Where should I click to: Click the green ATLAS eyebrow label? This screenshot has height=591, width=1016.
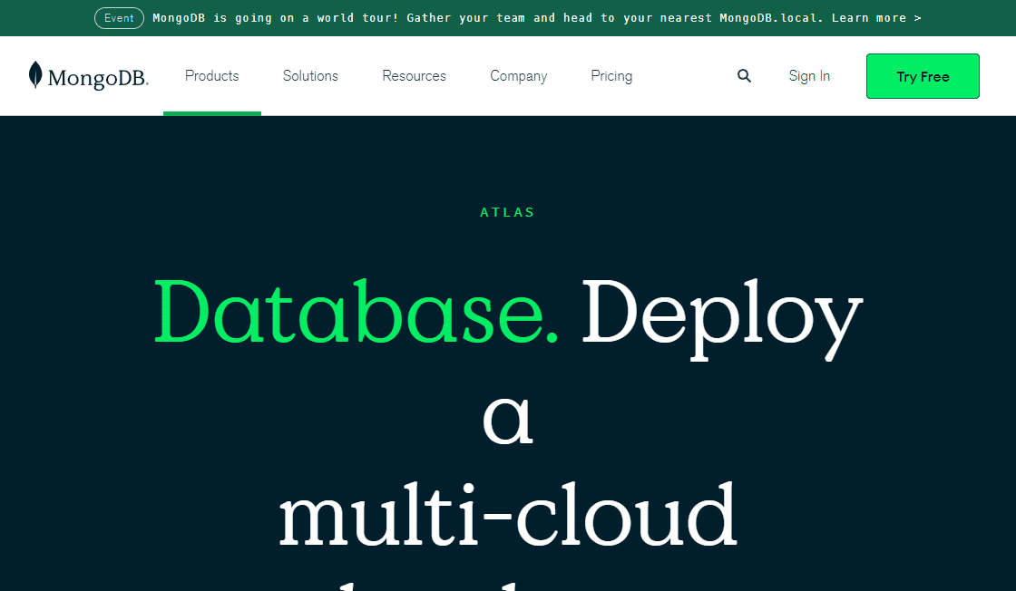coord(507,212)
